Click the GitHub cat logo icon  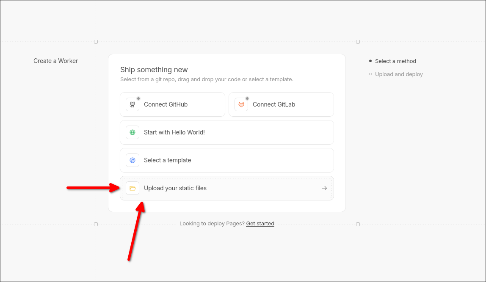(x=133, y=104)
